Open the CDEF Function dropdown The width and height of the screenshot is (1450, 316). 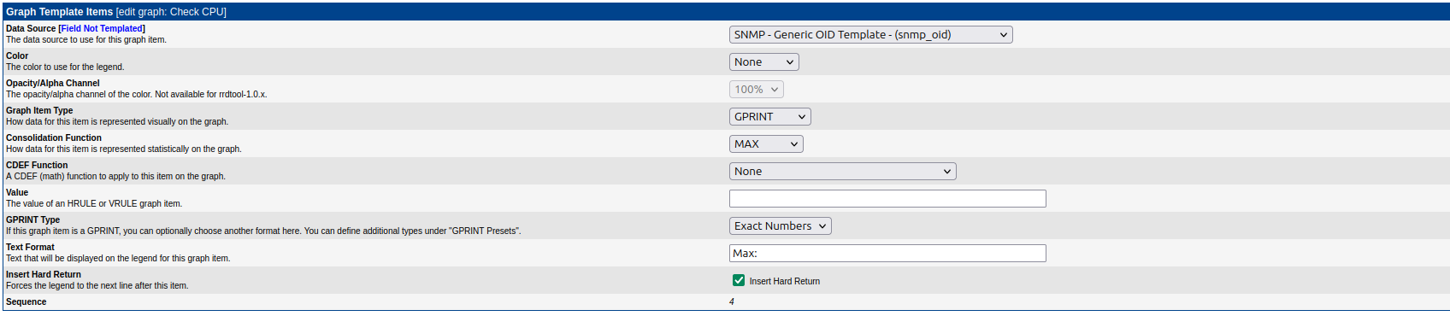pos(842,172)
